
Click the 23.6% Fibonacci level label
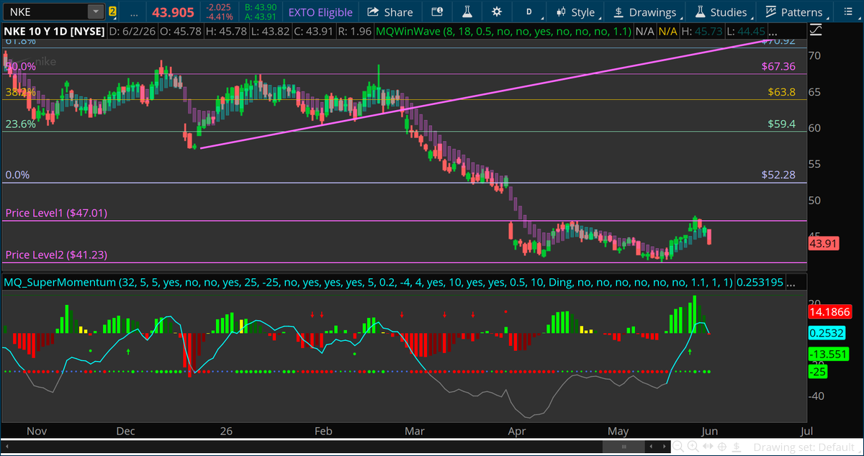(20, 124)
